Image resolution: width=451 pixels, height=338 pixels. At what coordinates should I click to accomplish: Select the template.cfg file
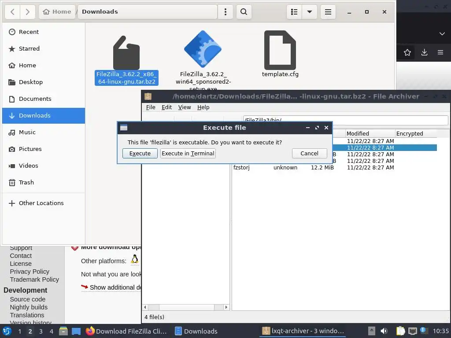tap(280, 54)
